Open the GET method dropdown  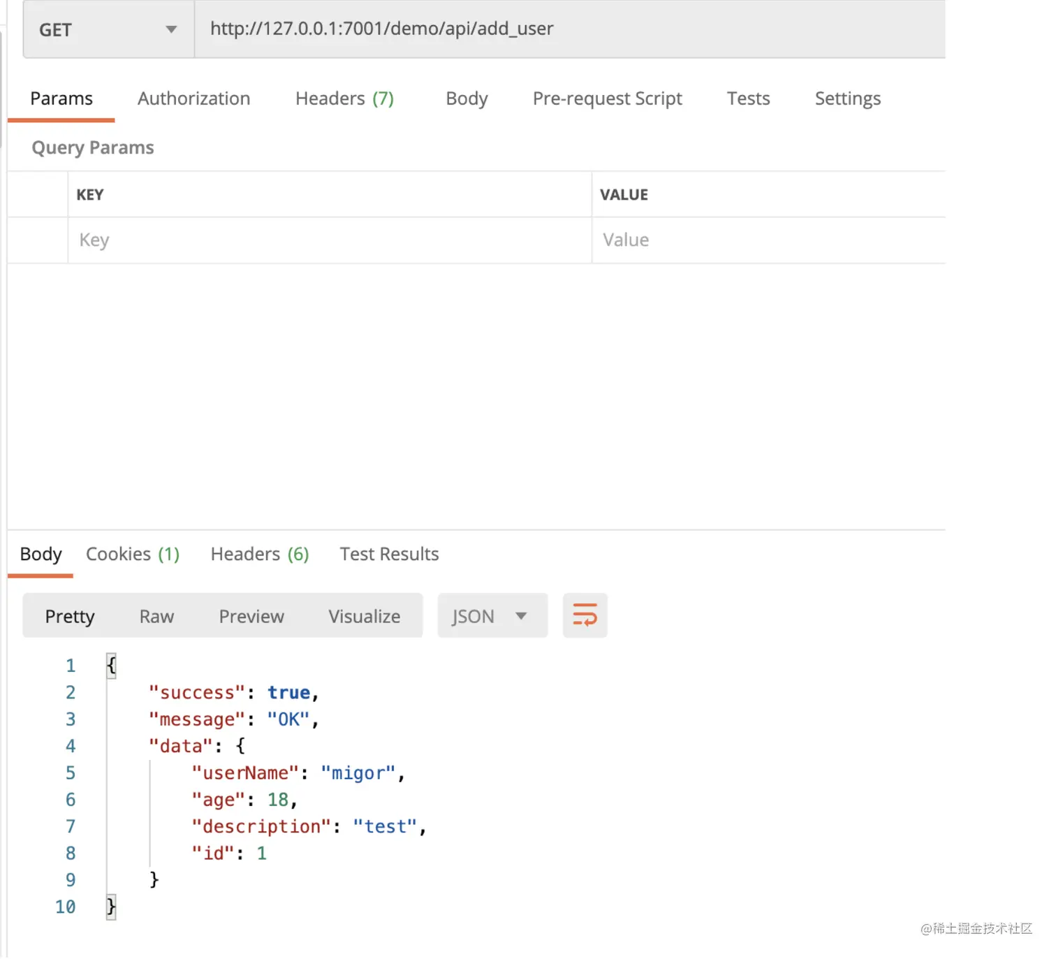pyautogui.click(x=108, y=29)
